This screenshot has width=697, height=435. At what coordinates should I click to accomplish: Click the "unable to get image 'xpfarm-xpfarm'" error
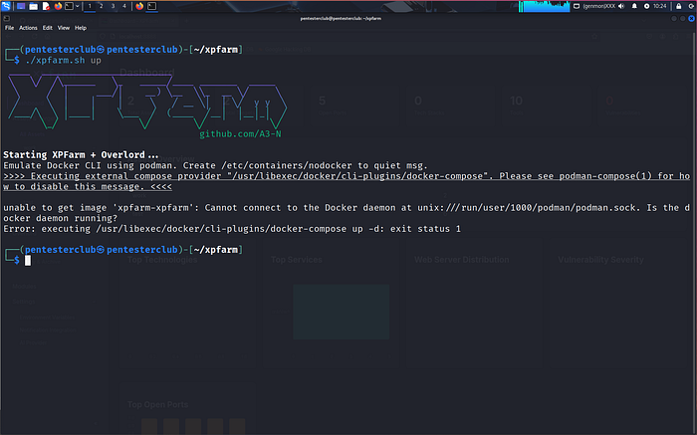(347, 213)
